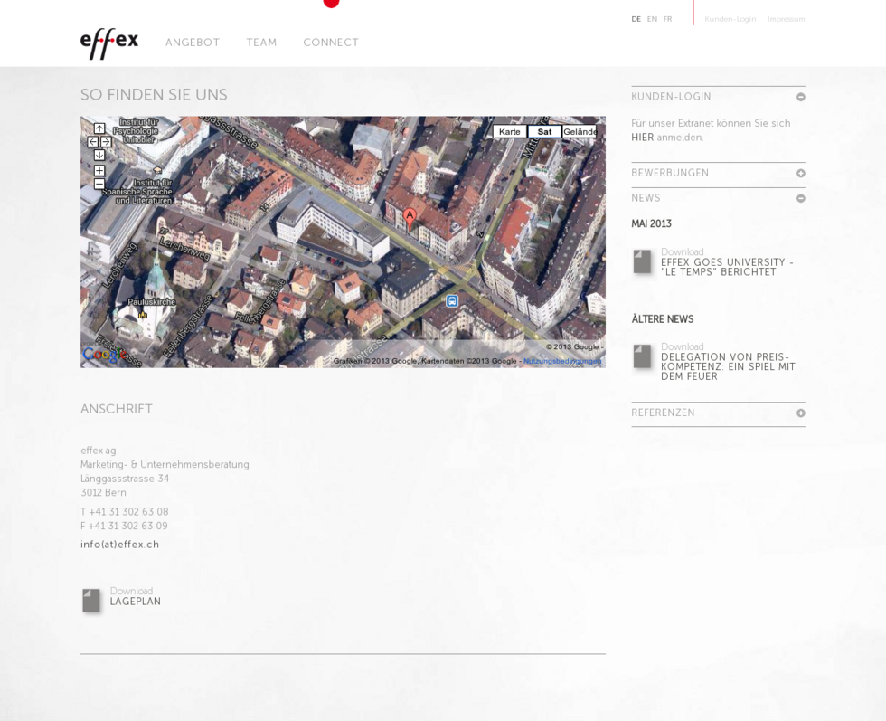886x721 pixels.
Task: Pan the map down with the arrow
Action: [99, 155]
